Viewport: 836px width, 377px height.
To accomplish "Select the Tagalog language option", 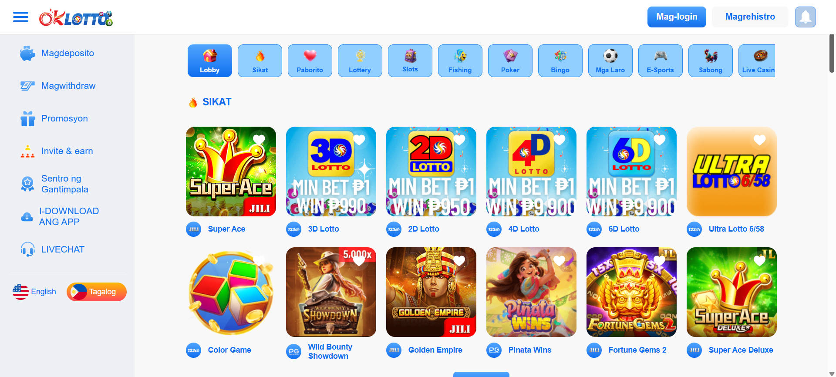I will 97,292.
